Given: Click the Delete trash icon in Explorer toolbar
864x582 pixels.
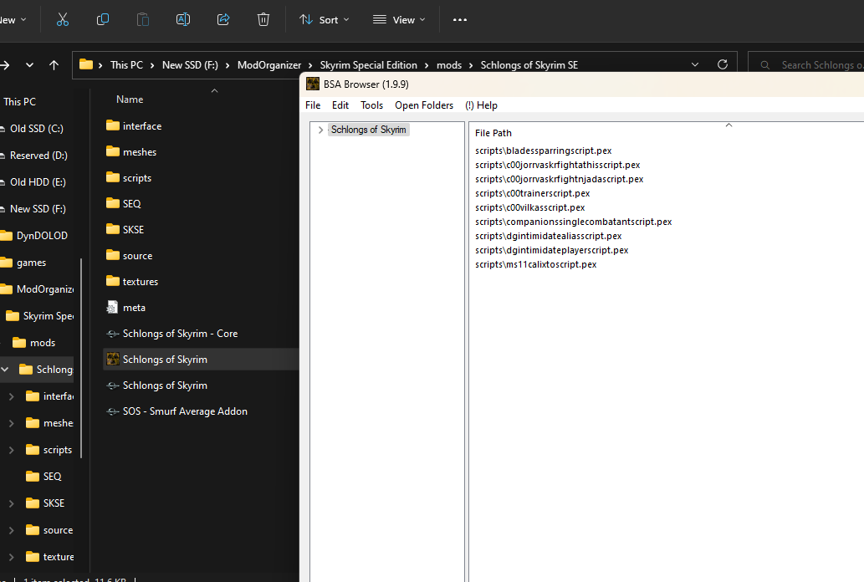Looking at the screenshot, I should click(263, 20).
